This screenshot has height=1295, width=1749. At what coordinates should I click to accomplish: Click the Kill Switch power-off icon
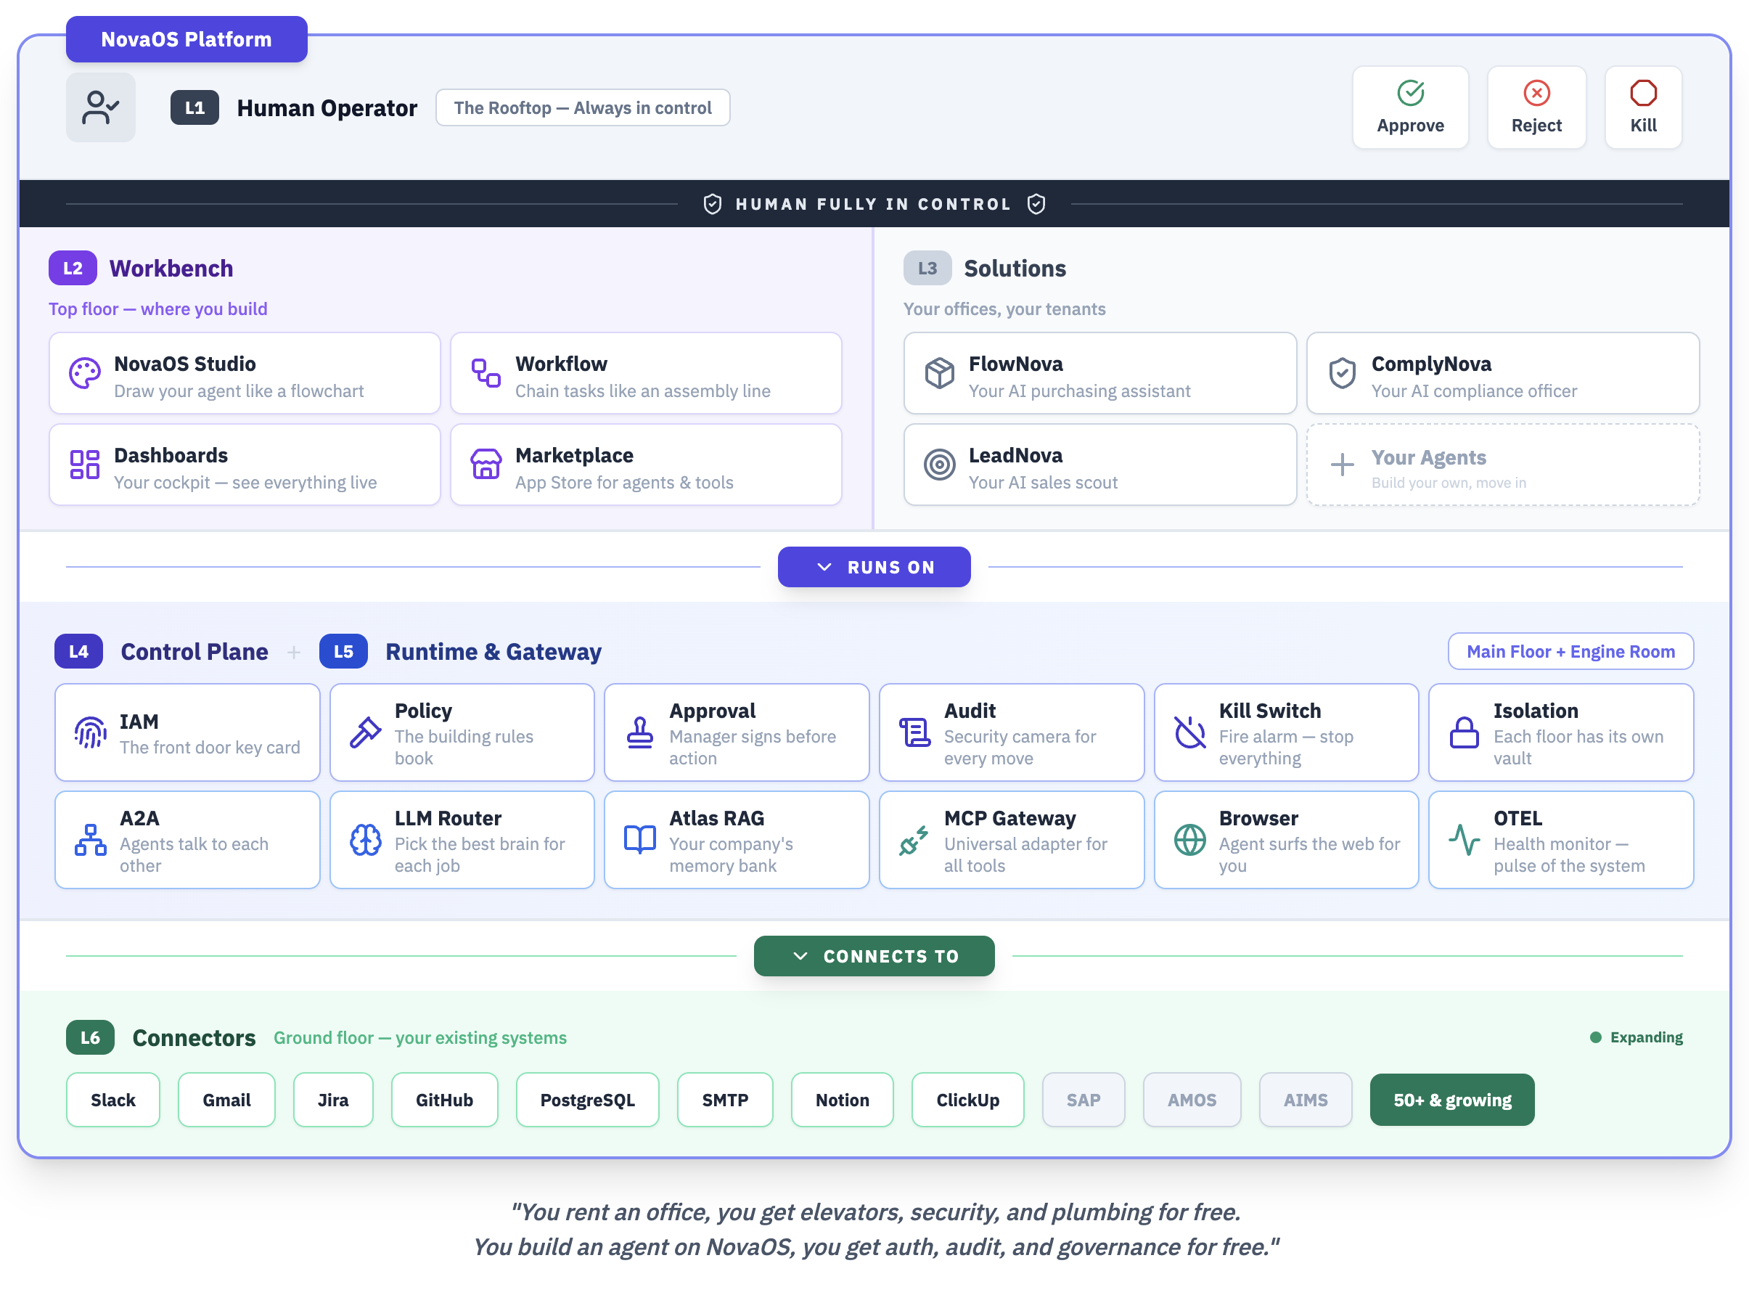pos(1189,732)
